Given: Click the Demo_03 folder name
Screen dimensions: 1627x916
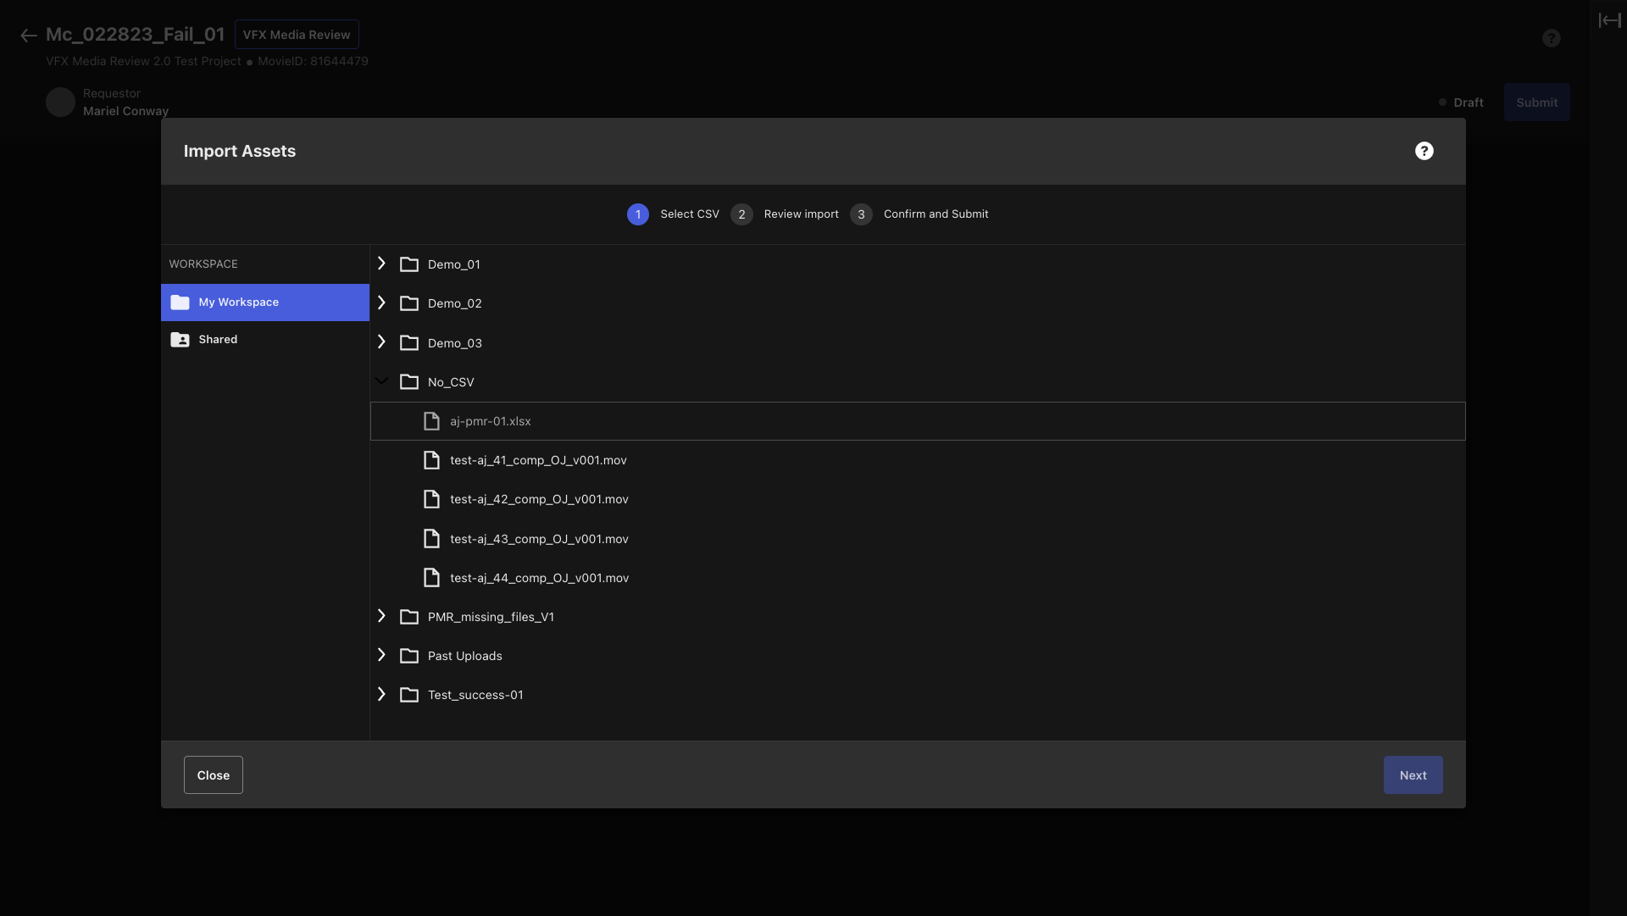Looking at the screenshot, I should pyautogui.click(x=455, y=343).
